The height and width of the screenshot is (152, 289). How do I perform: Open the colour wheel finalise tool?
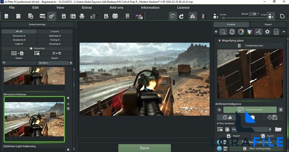pos(241,32)
